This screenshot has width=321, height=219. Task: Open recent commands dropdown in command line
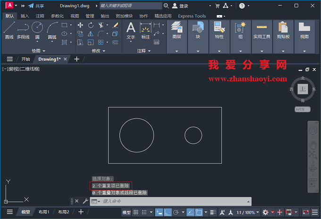pos(96,201)
